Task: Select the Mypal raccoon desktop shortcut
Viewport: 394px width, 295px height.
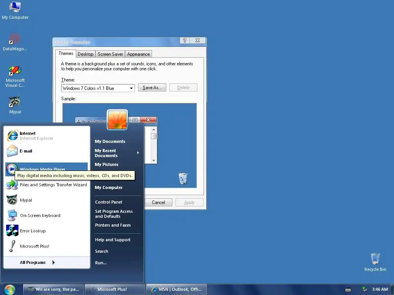Action: [15, 105]
